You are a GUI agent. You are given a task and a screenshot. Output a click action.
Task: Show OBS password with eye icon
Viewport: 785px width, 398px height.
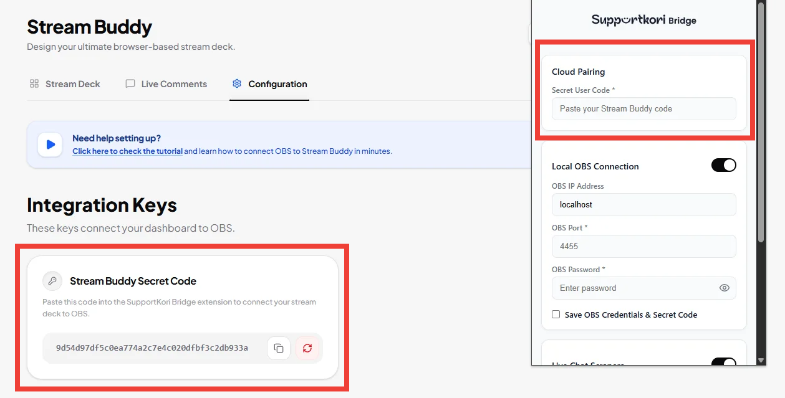(x=724, y=288)
